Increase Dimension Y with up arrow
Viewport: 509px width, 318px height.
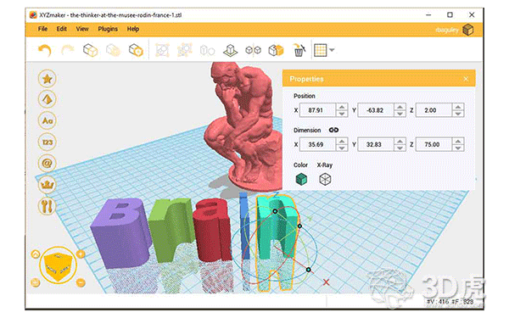point(400,141)
